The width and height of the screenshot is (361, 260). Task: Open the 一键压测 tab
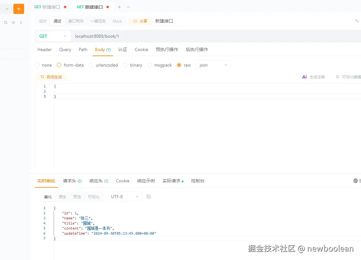click(98, 21)
